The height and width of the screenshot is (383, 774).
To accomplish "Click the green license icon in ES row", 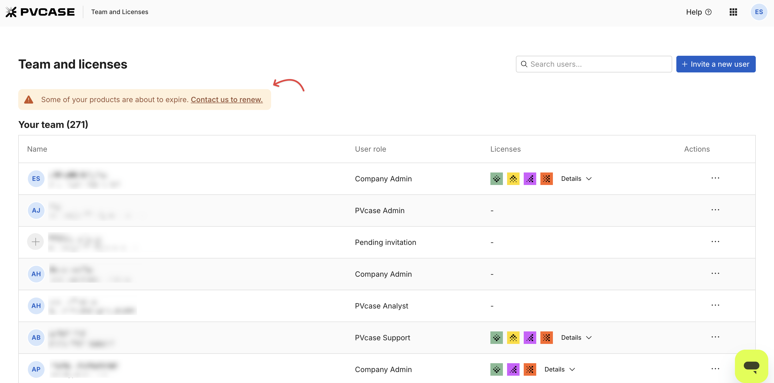I will tap(496, 178).
